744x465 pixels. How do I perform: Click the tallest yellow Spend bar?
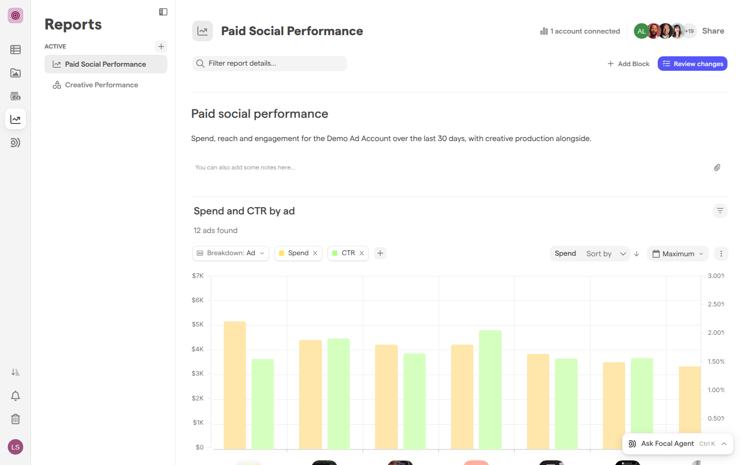pos(235,385)
